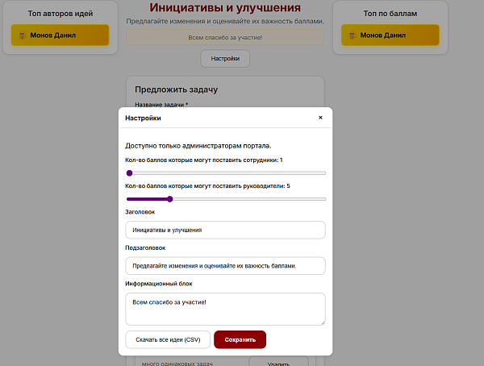Click into the Информационный блок textarea

tap(225, 309)
